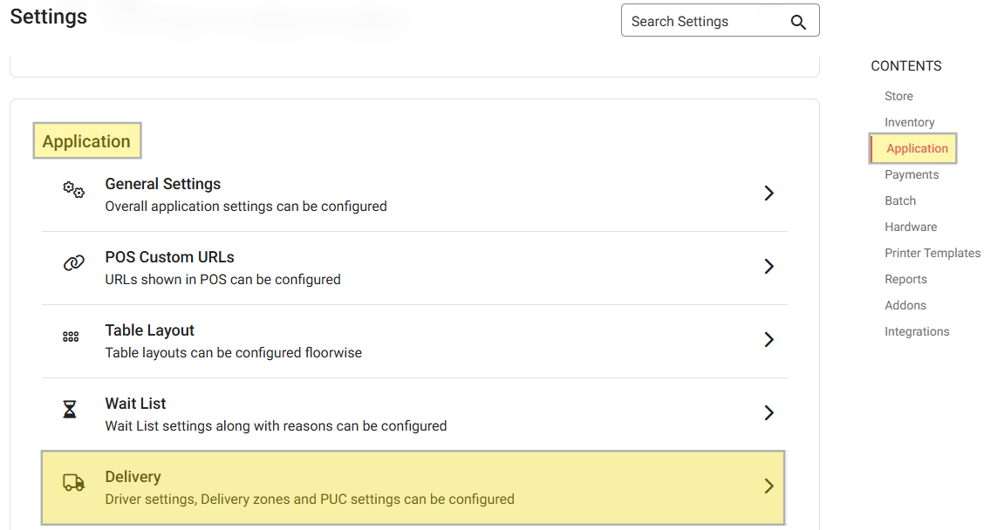Viewport: 984px width, 530px height.
Task: Select Payments in the Contents list
Action: (x=912, y=174)
